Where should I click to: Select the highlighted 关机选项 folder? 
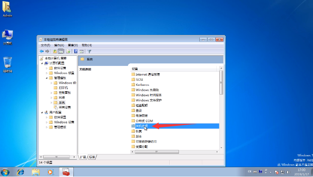point(175,126)
